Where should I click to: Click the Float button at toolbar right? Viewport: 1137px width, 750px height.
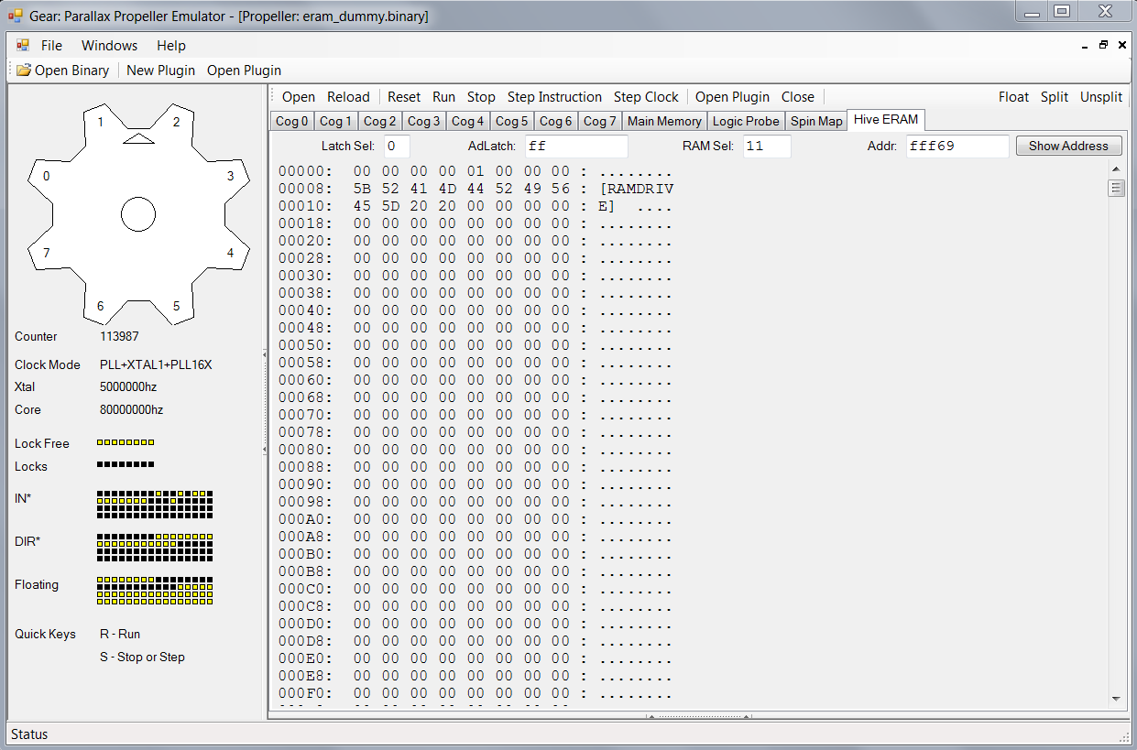[1013, 97]
